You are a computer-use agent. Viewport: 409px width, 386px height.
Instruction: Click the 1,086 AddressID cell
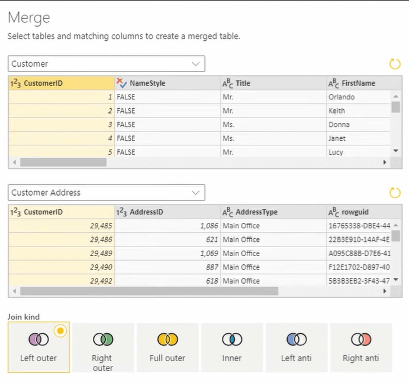[x=168, y=226]
